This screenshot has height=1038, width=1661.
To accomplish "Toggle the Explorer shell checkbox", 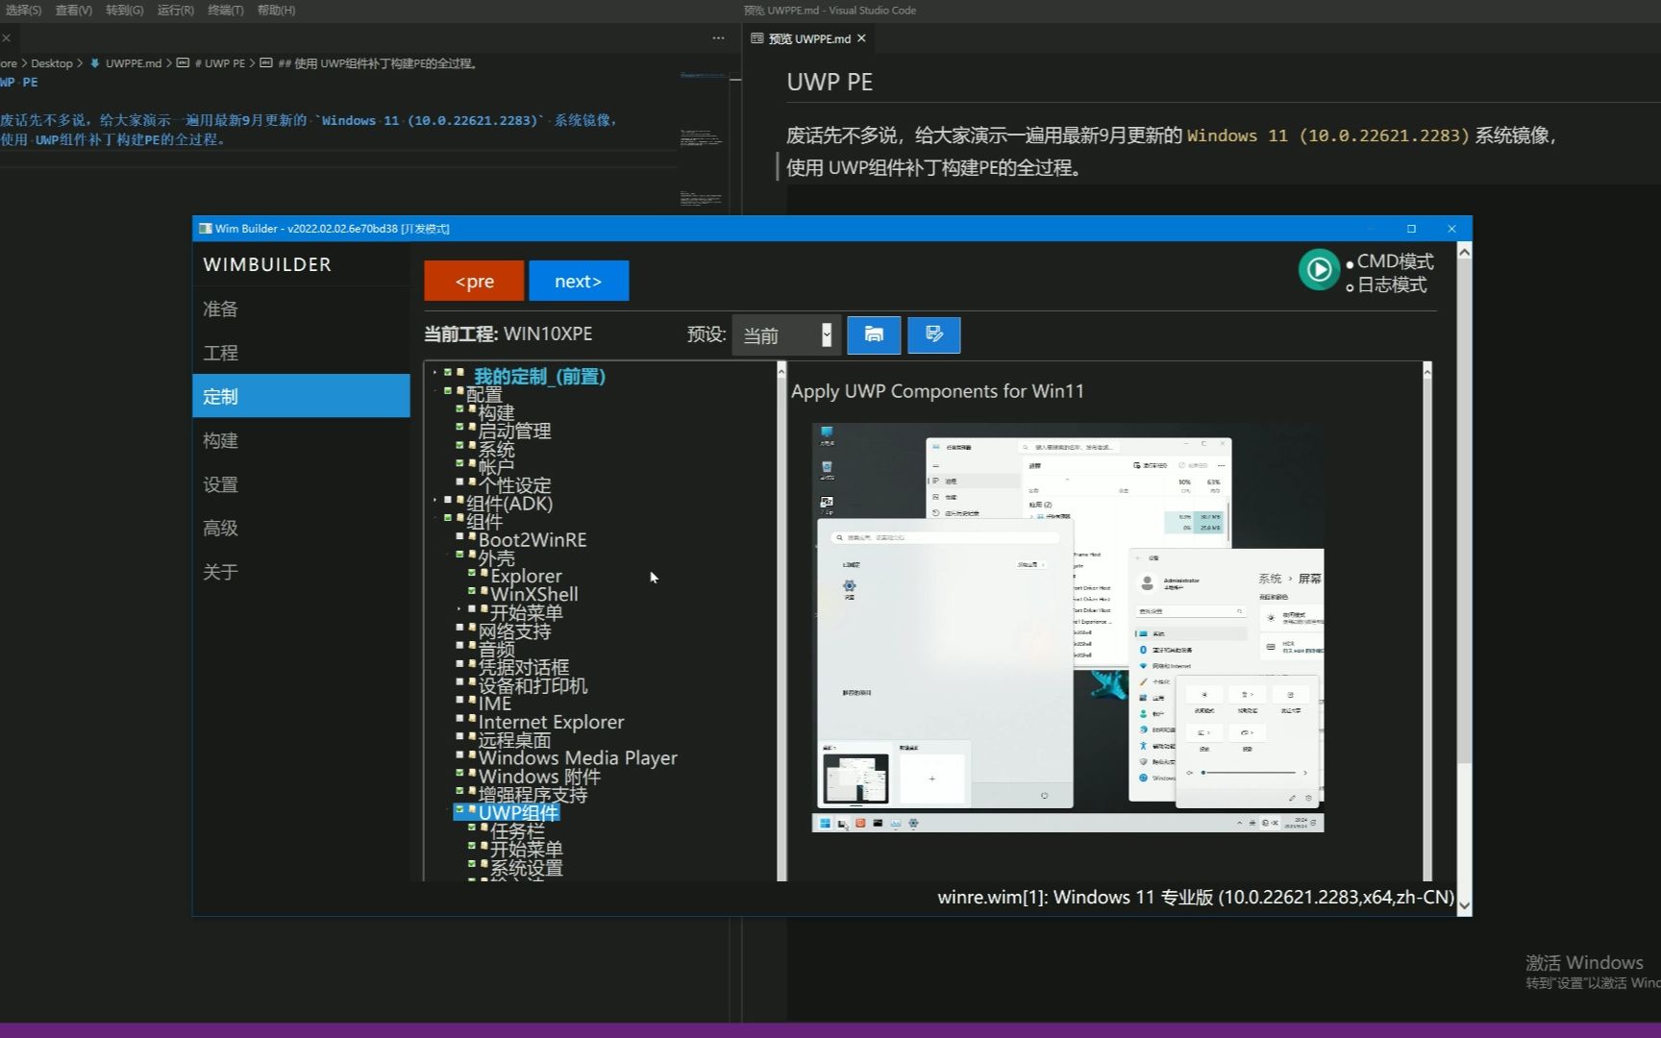I will (x=472, y=573).
